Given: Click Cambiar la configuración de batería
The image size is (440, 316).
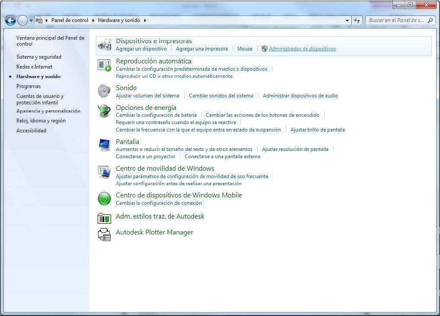Looking at the screenshot, I should tap(156, 115).
